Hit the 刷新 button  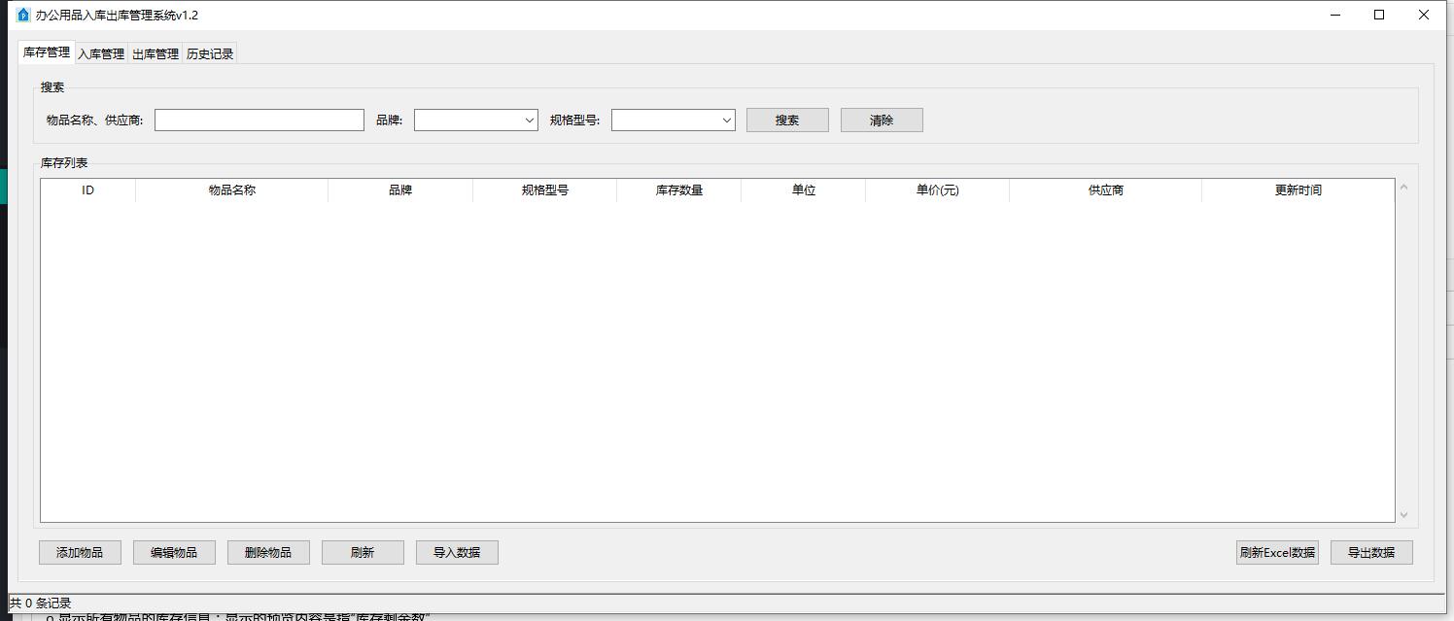[x=363, y=552]
